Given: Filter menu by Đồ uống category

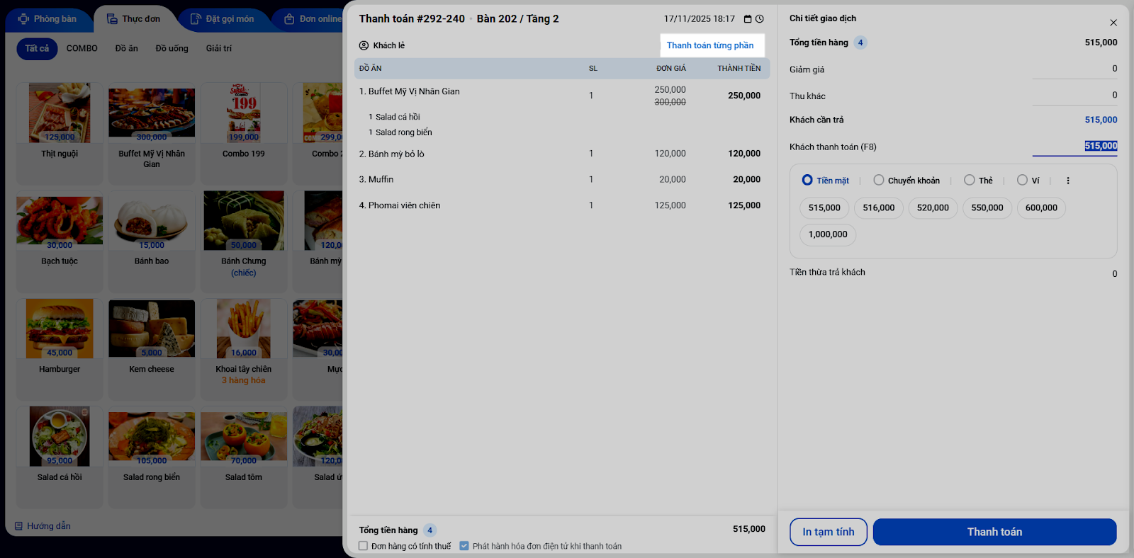Looking at the screenshot, I should 172,48.
